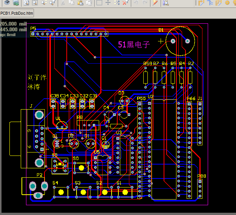This screenshot has width=236, height=215.
Task: Click the Paste clipboard icon
Action: 80,3
